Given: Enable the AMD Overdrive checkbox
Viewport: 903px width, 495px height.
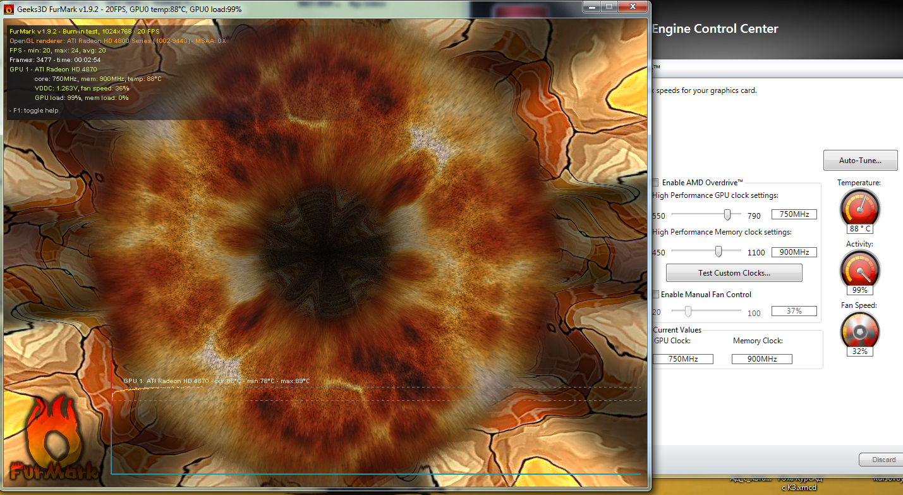Looking at the screenshot, I should click(x=655, y=182).
